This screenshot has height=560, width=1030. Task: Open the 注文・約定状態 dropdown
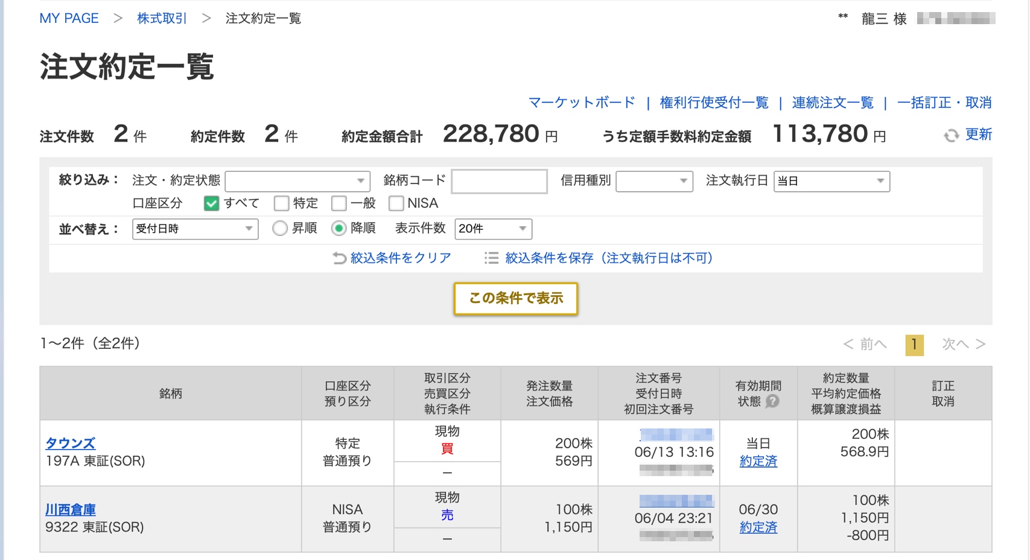pos(297,181)
